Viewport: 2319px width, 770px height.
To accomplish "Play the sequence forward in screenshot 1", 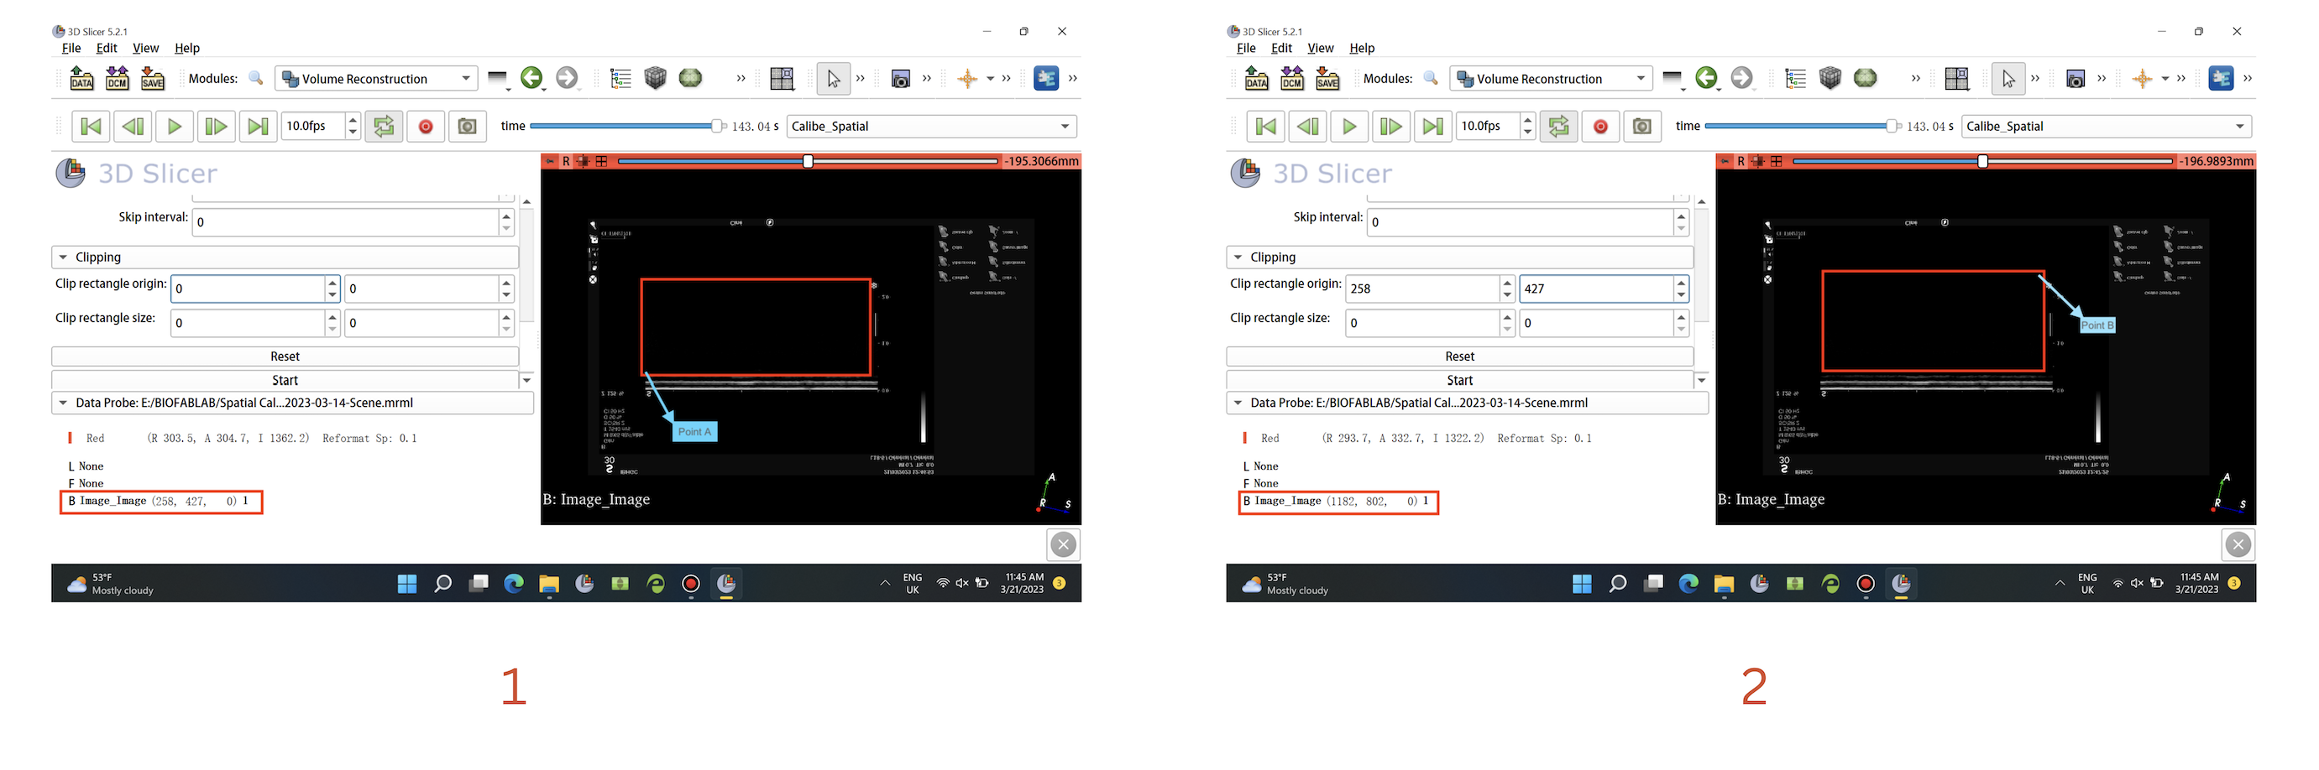I will coord(175,127).
